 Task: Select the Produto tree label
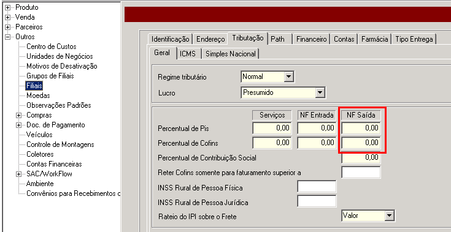[27, 7]
